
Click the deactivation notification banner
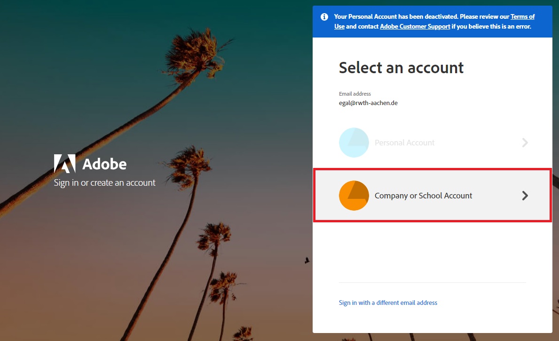click(x=433, y=21)
